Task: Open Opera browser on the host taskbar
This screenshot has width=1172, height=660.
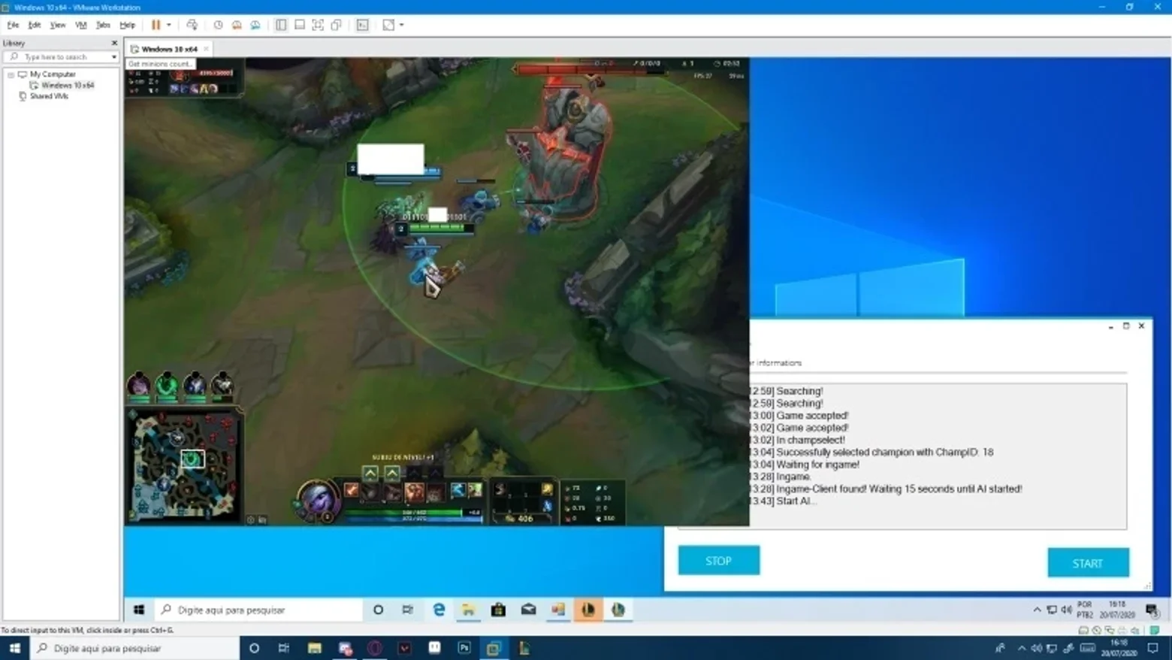Action: coord(375,648)
